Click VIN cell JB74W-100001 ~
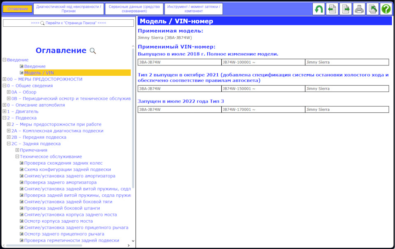The image size is (395, 249). coord(263,62)
